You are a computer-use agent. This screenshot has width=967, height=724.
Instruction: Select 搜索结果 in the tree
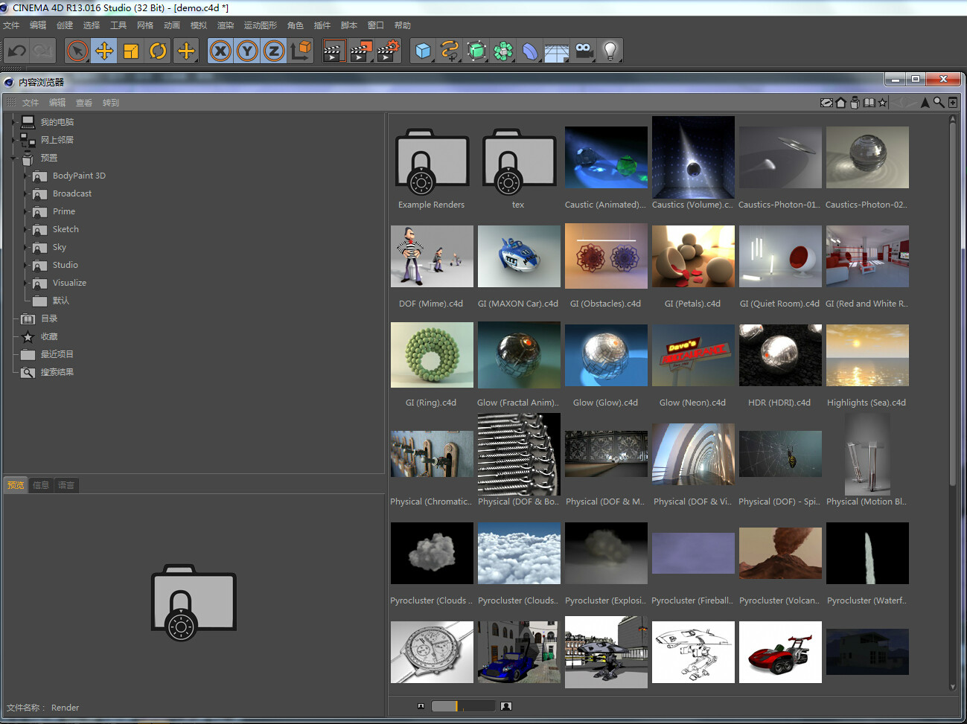click(57, 372)
